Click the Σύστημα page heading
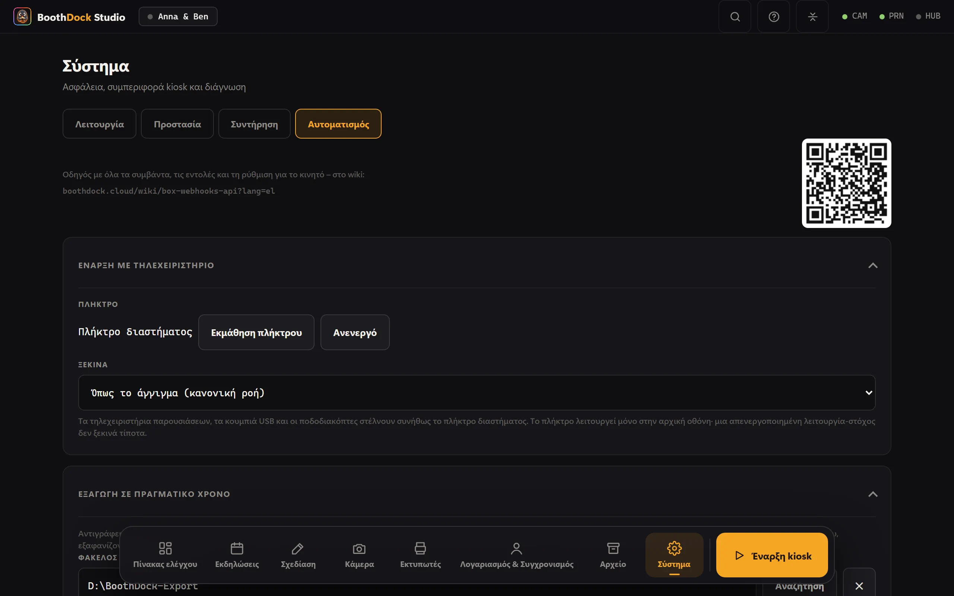 [x=96, y=66]
